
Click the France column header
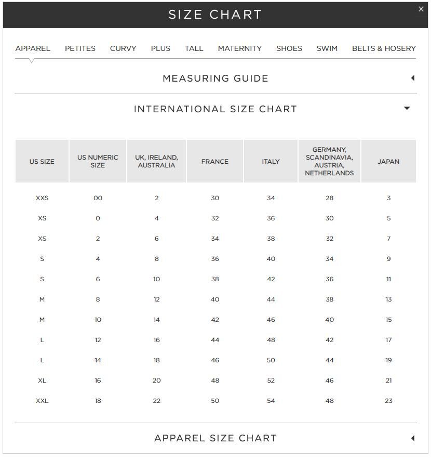click(x=215, y=161)
